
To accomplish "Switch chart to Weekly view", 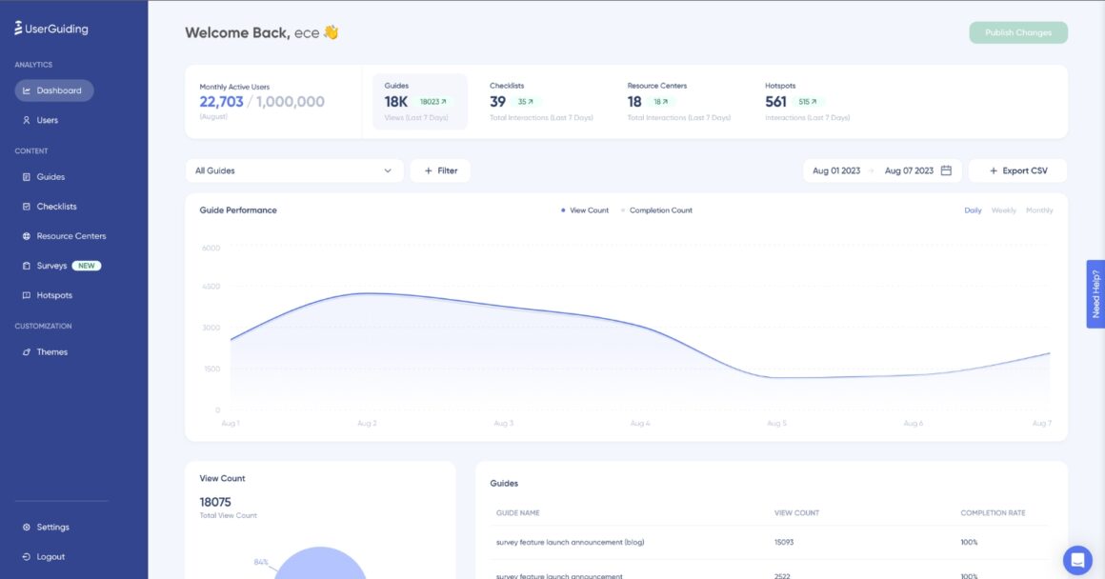I will click(x=1003, y=210).
